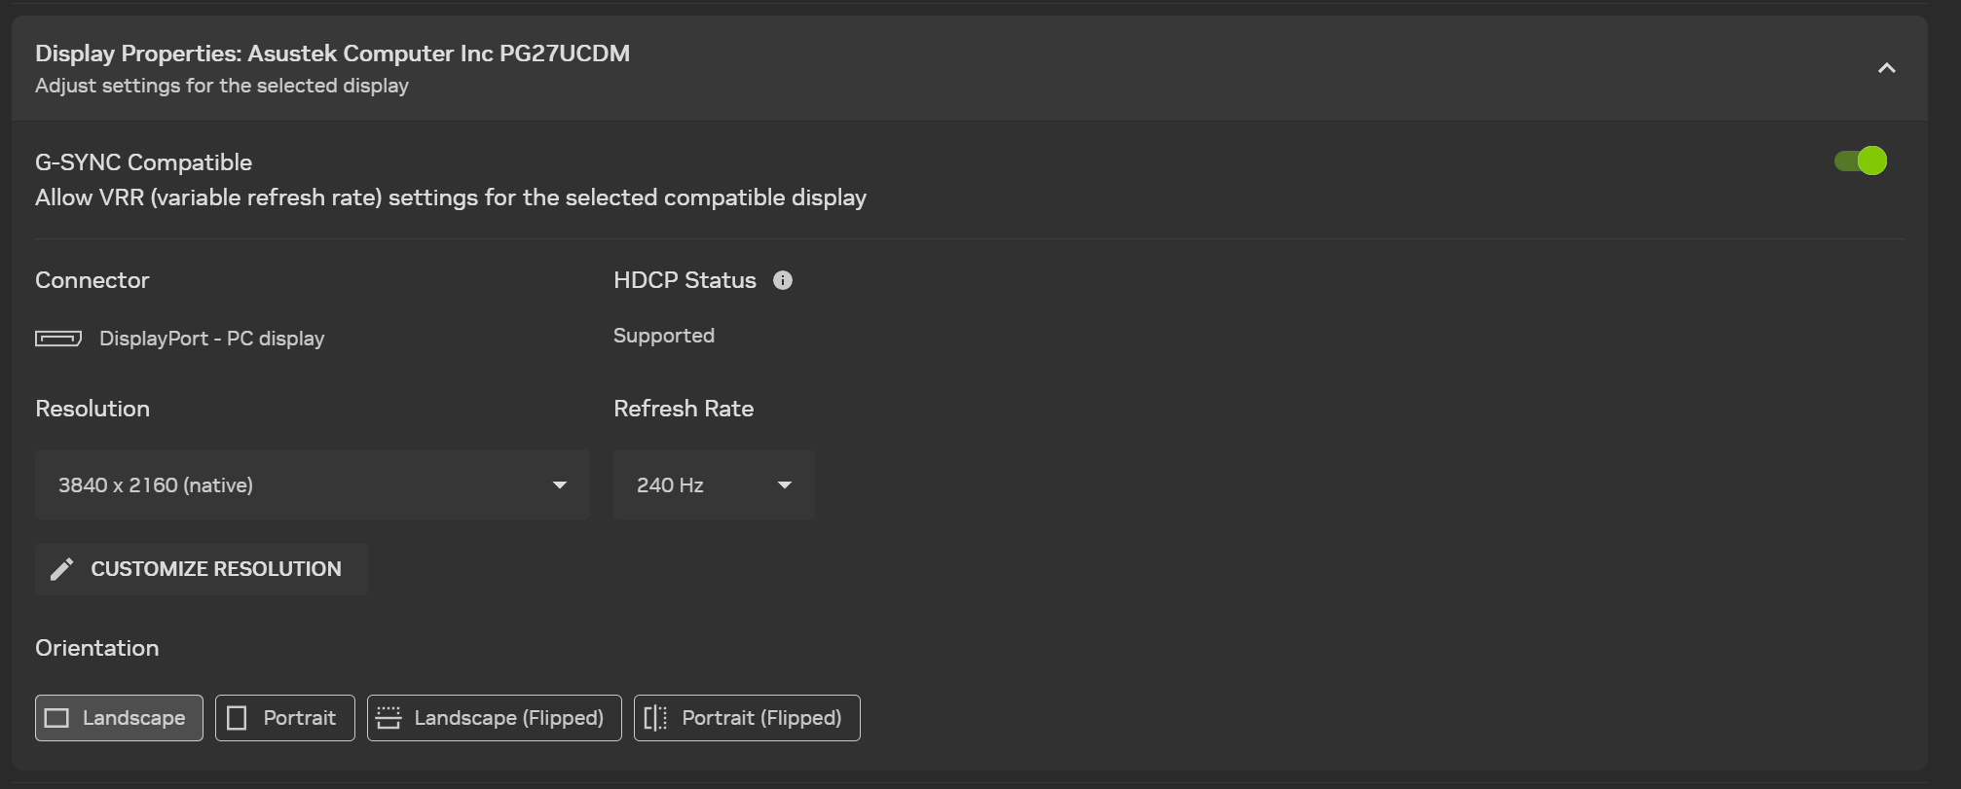Click the Portrait (Flipped) orientation icon
This screenshot has width=1961, height=789.
tap(655, 718)
